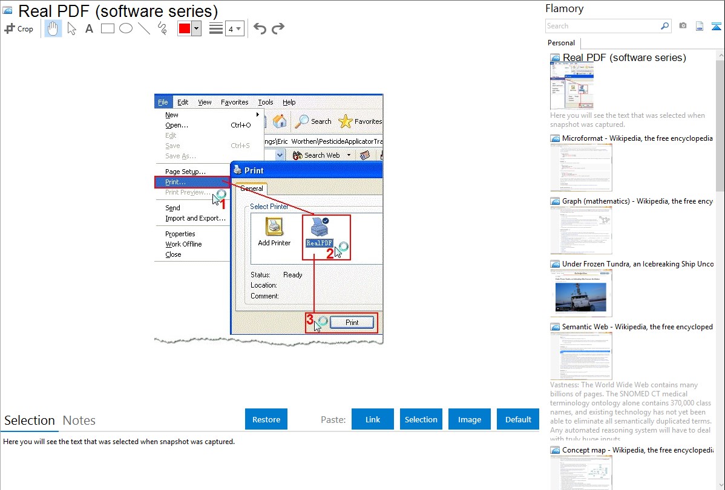Select the Microformat snapshot thumbnail
Screen dimensions: 725x490
point(581,167)
